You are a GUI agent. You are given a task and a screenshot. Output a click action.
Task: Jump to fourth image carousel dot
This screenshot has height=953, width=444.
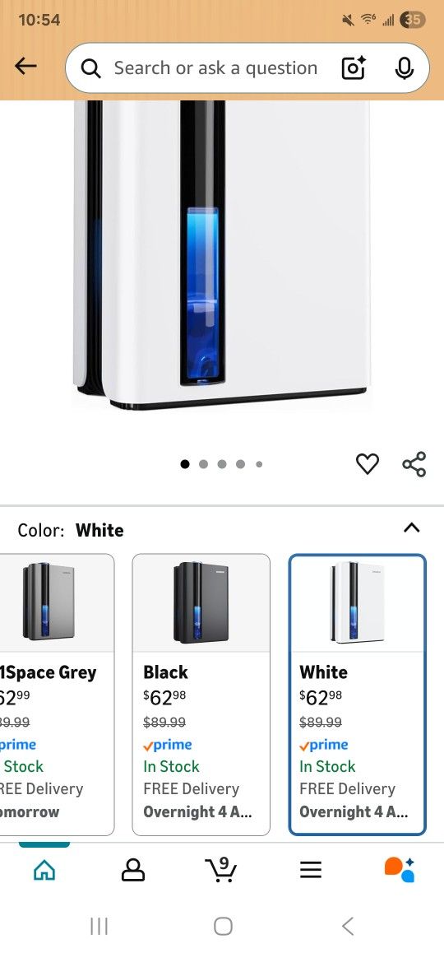click(x=241, y=464)
